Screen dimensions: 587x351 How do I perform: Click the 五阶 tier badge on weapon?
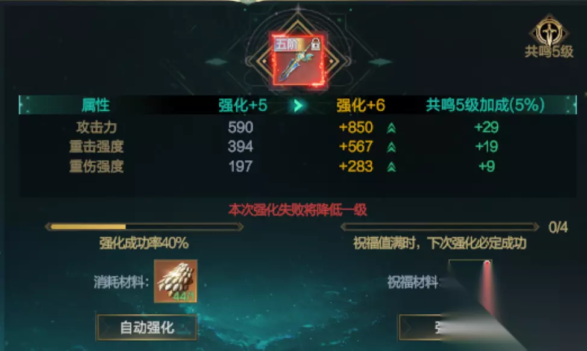[287, 44]
